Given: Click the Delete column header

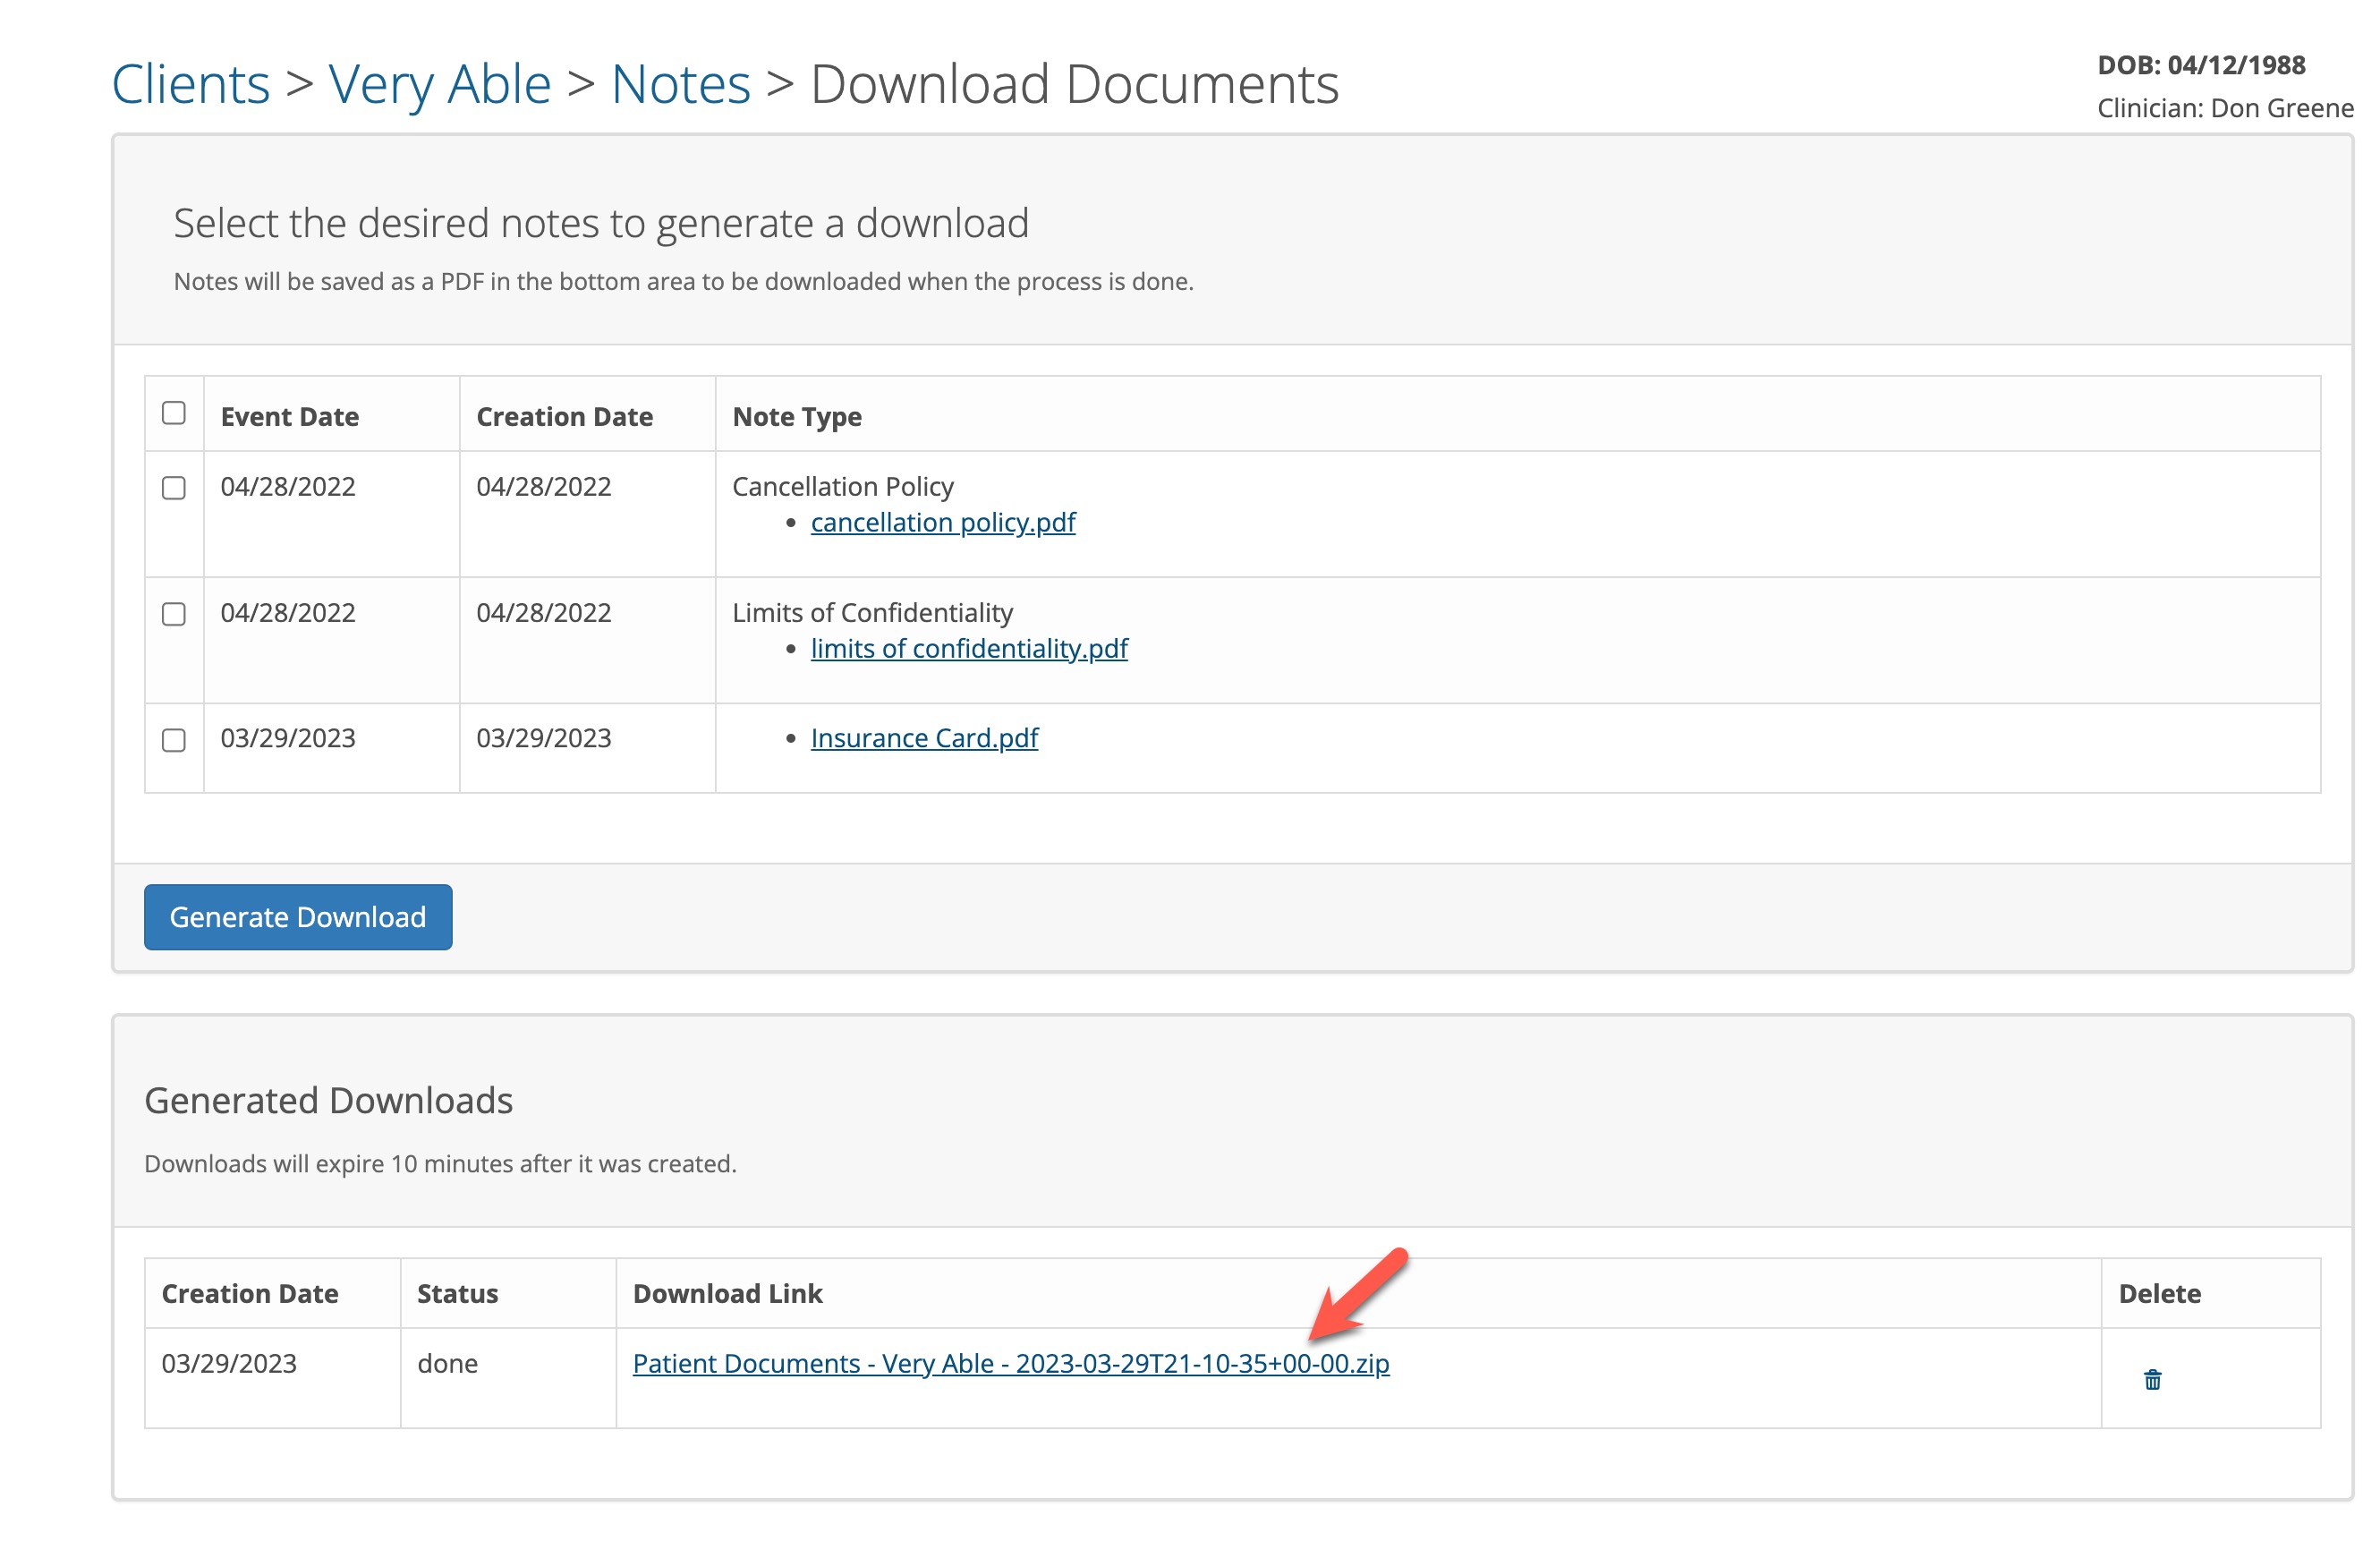Looking at the screenshot, I should [x=2159, y=1293].
